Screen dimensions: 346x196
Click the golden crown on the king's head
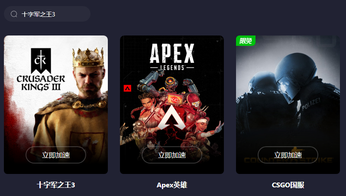(88, 57)
